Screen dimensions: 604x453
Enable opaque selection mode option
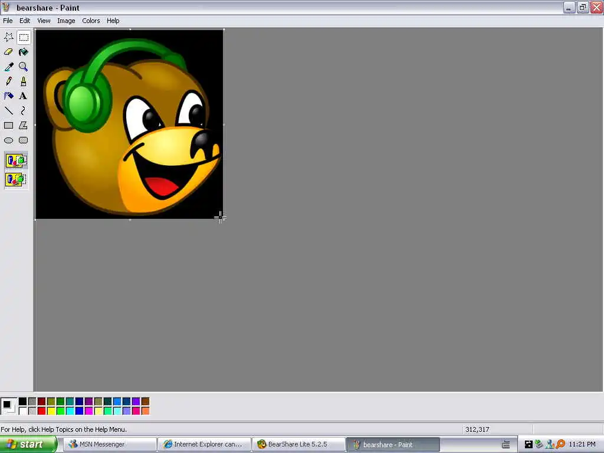(16, 160)
